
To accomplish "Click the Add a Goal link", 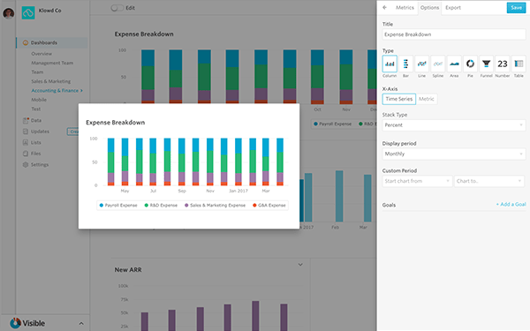I will tap(511, 205).
